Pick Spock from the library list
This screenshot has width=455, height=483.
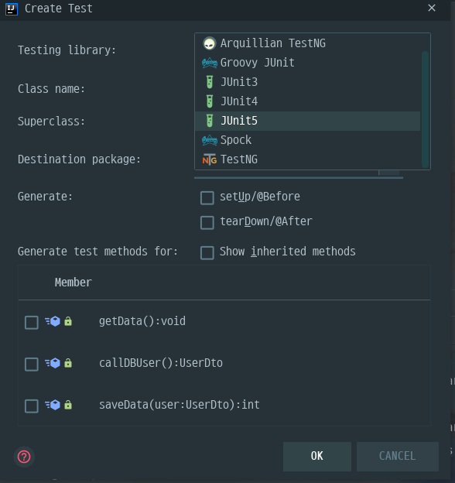click(x=308, y=140)
